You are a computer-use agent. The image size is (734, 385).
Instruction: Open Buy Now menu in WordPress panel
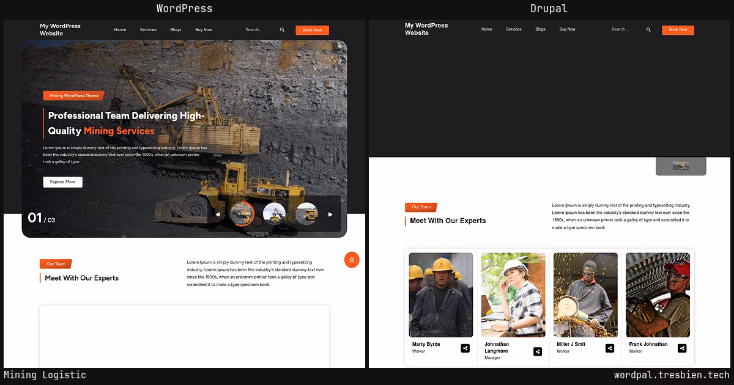(x=204, y=30)
